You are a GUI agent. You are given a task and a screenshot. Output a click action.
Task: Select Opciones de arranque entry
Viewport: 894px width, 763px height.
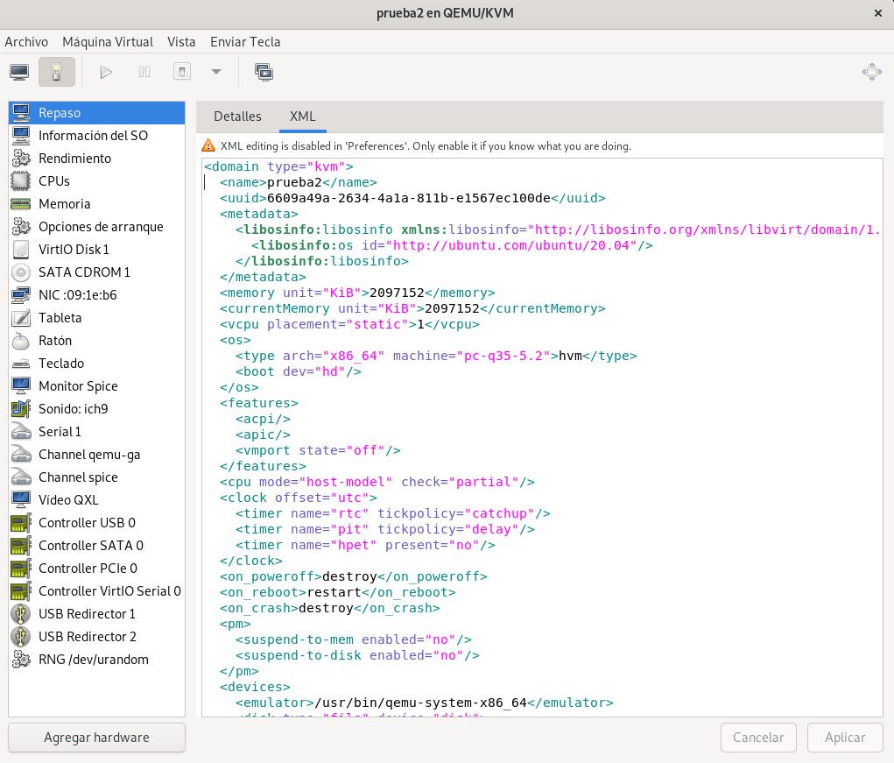coord(97,227)
